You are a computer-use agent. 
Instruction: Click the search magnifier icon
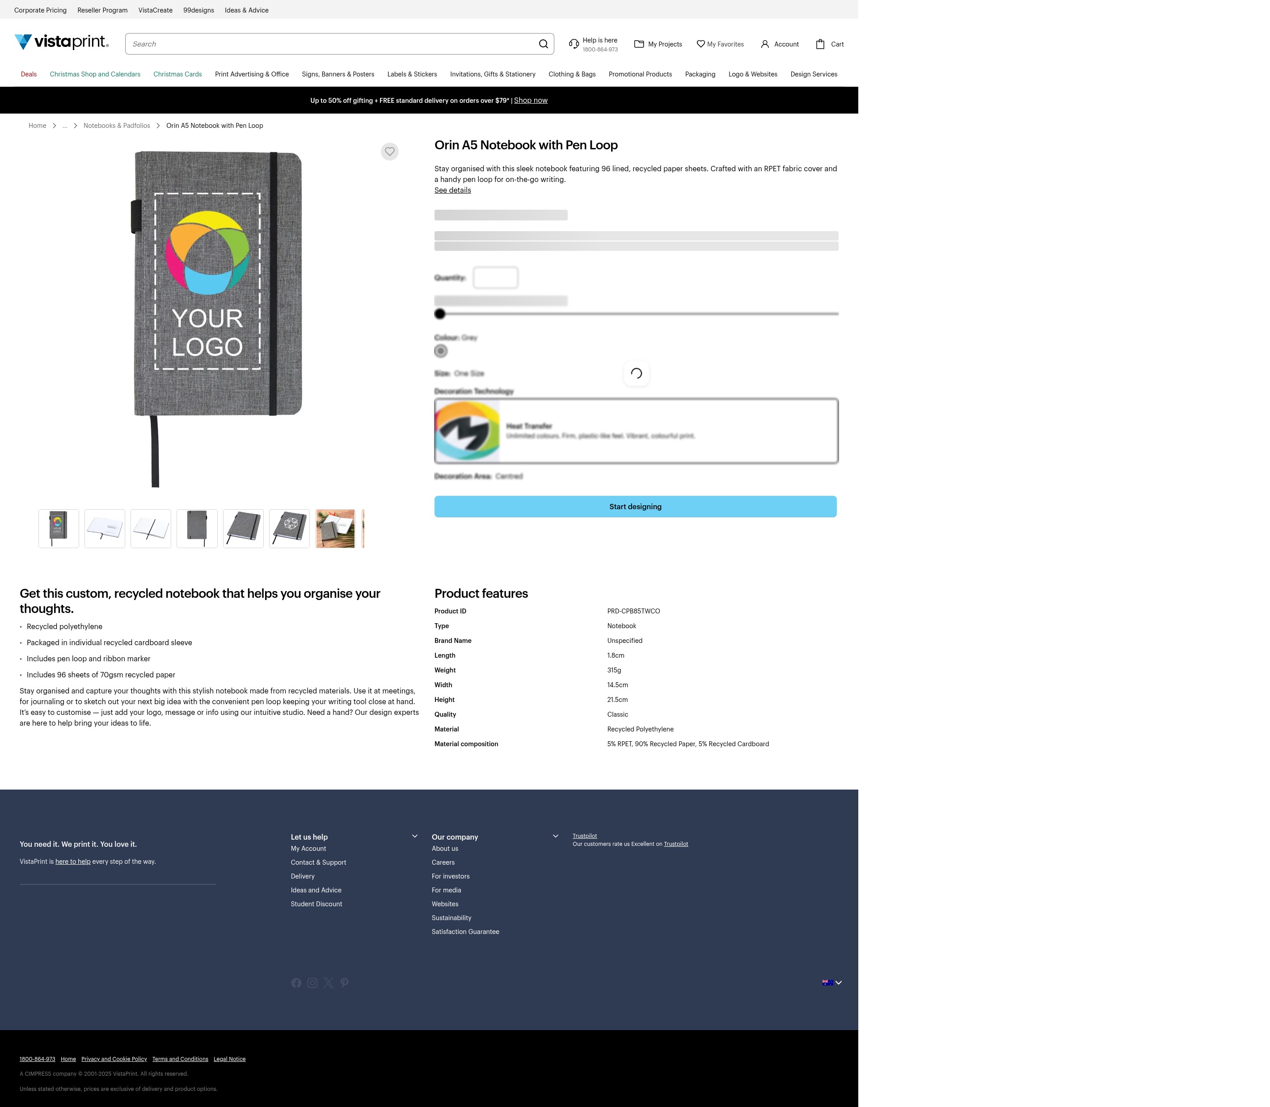pos(543,44)
